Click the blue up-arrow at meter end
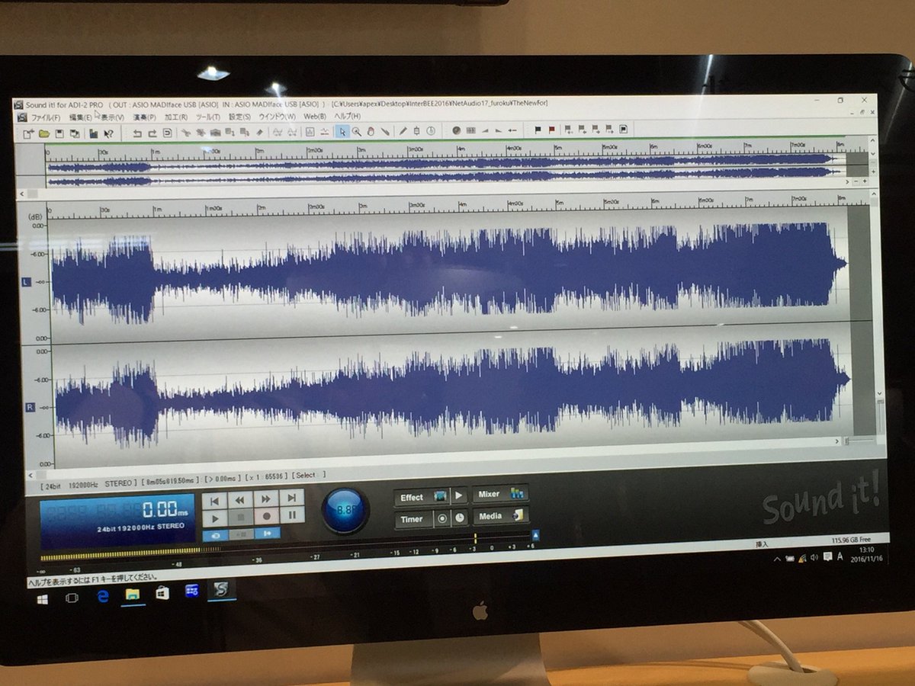Screen dimensions: 915x686 [x=537, y=536]
